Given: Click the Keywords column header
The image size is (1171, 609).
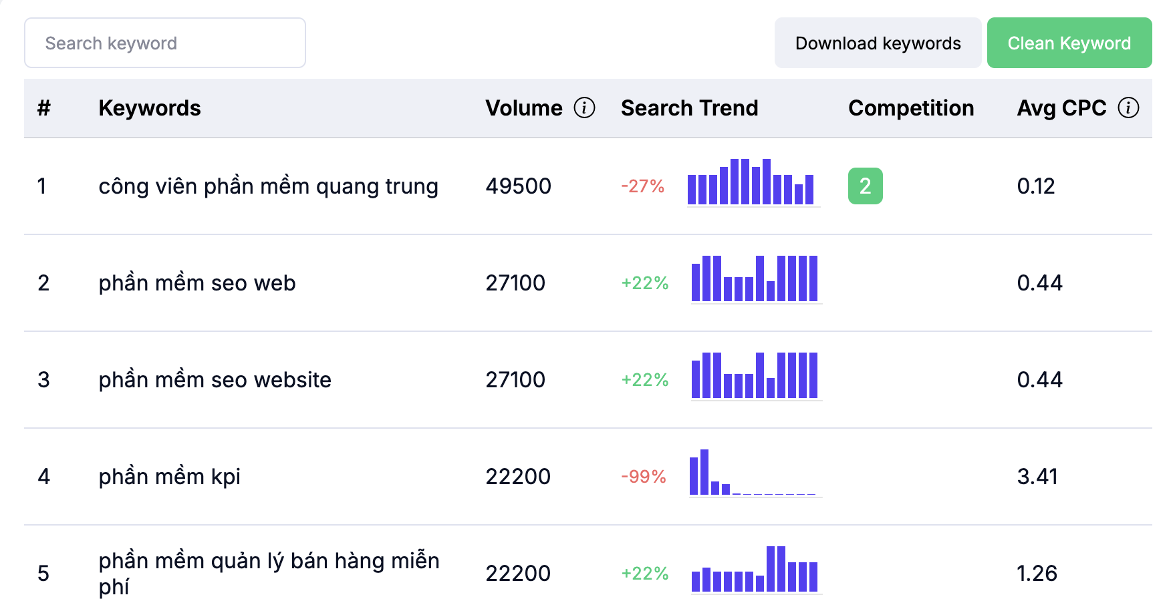Looking at the screenshot, I should pos(150,108).
